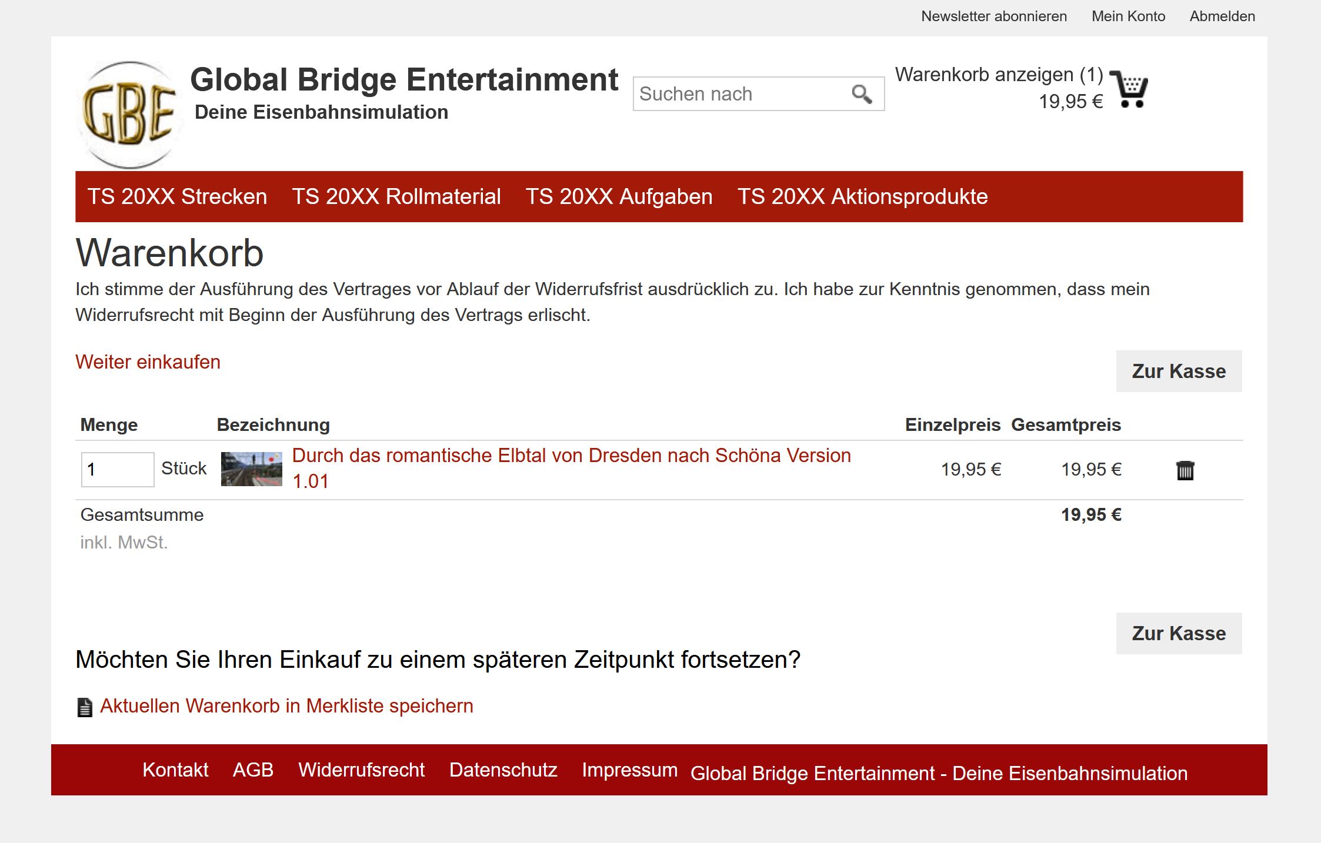Open TS 20XX Strecken menu
Viewport: 1321px width, 843px height.
pyautogui.click(x=177, y=196)
